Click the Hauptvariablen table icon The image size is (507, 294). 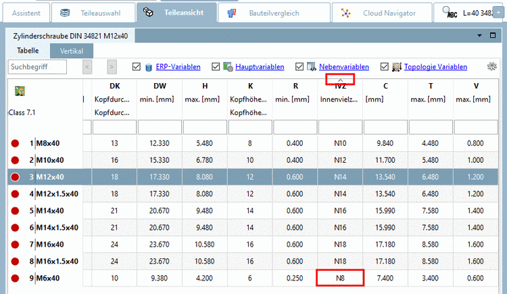[228, 67]
